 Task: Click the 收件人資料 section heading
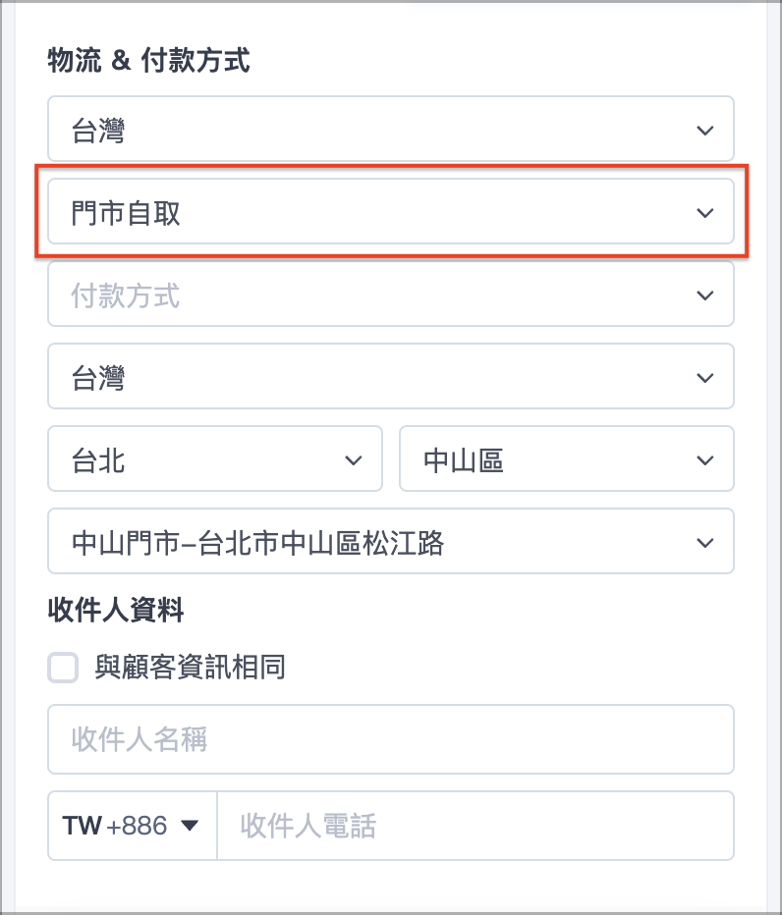114,610
